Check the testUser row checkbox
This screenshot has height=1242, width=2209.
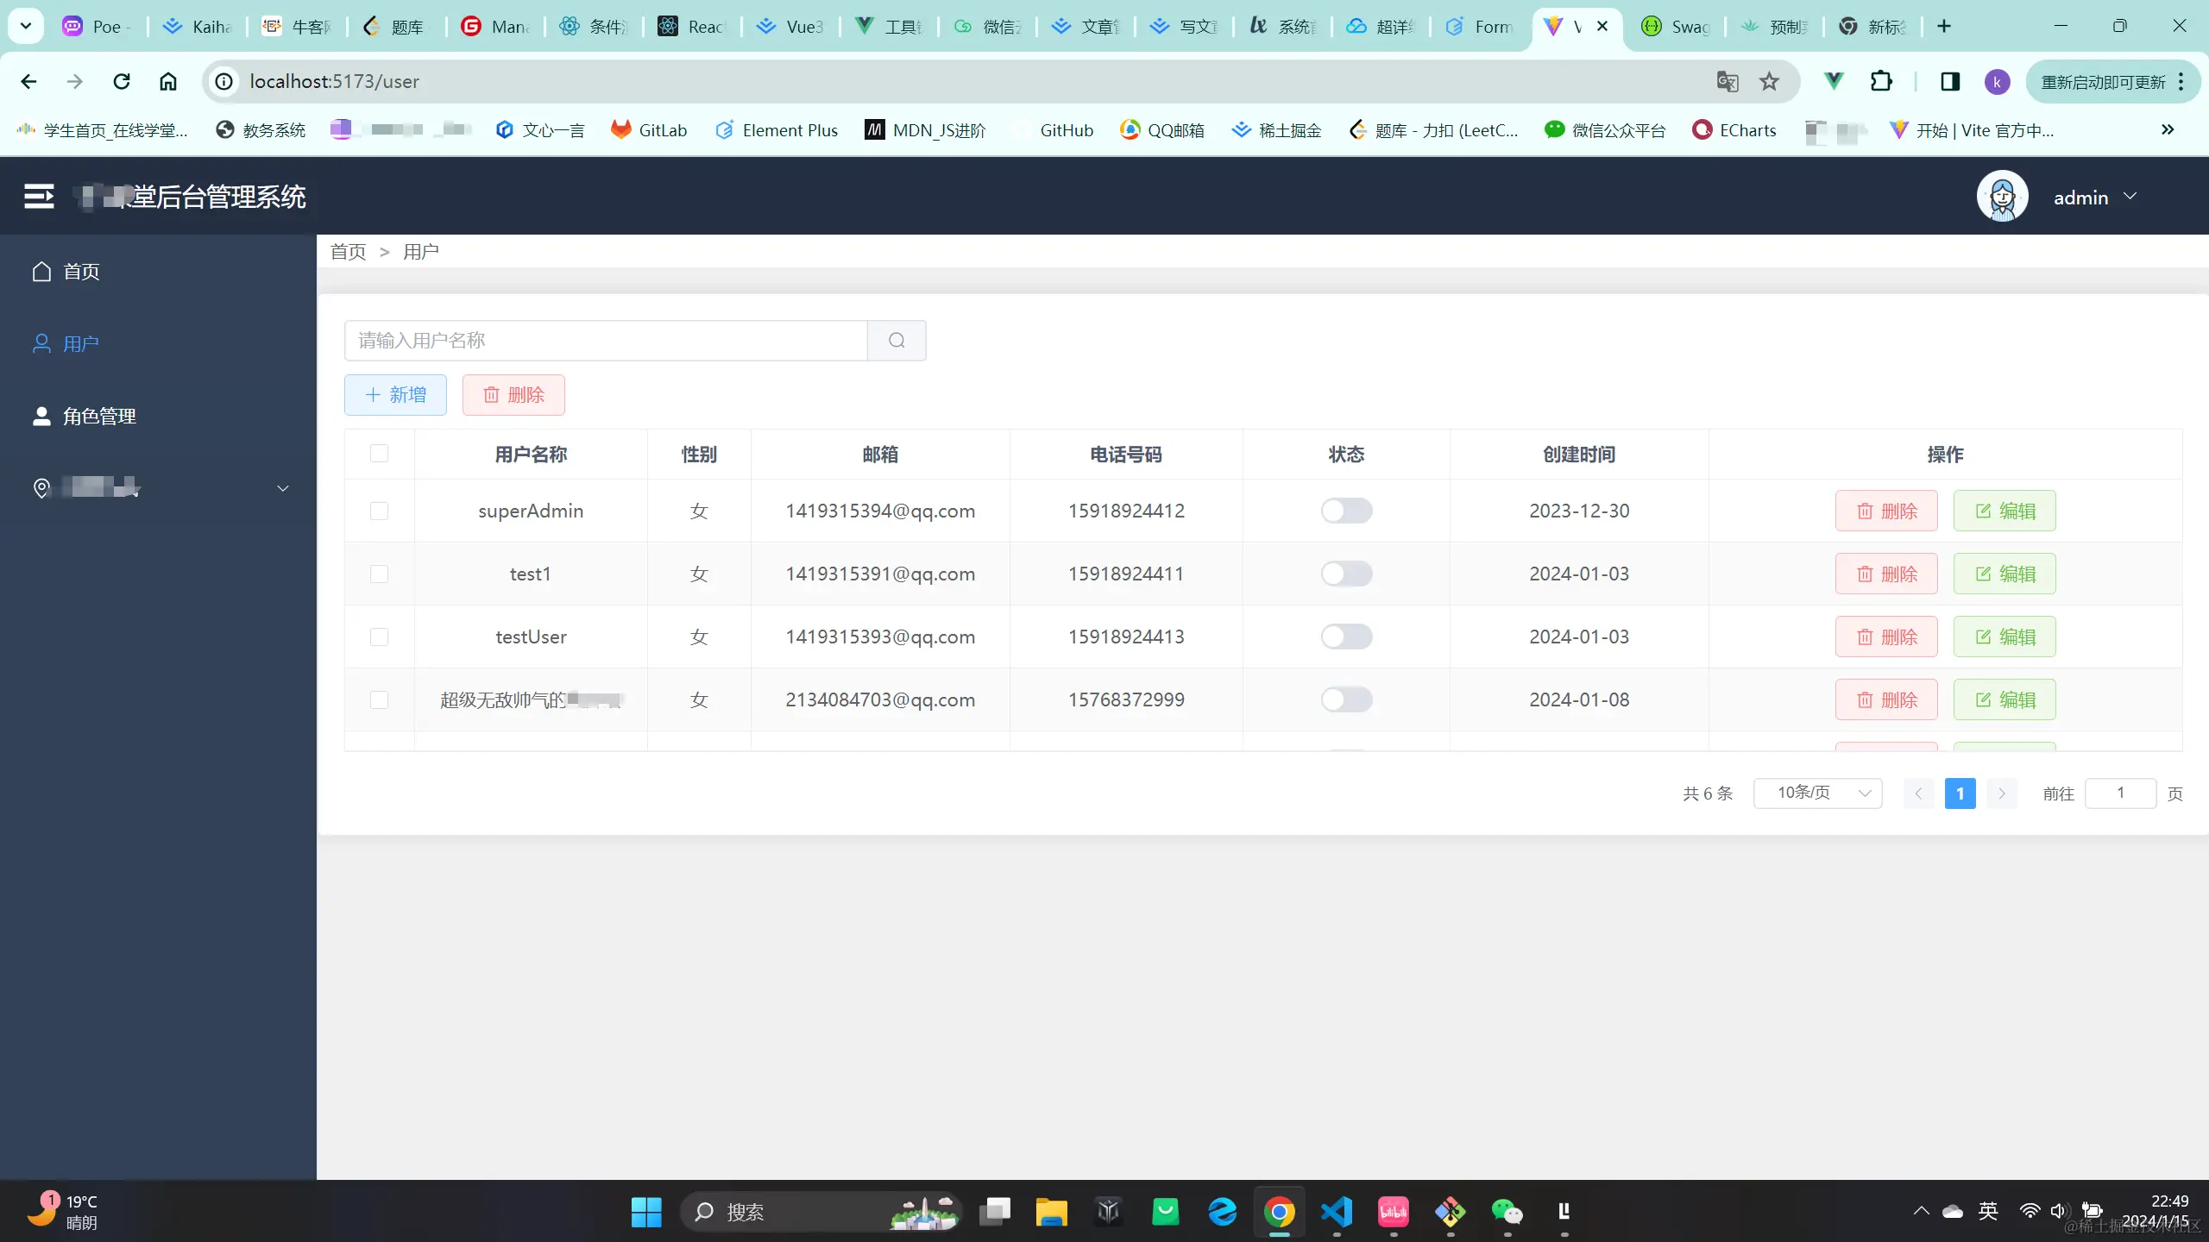pos(379,637)
